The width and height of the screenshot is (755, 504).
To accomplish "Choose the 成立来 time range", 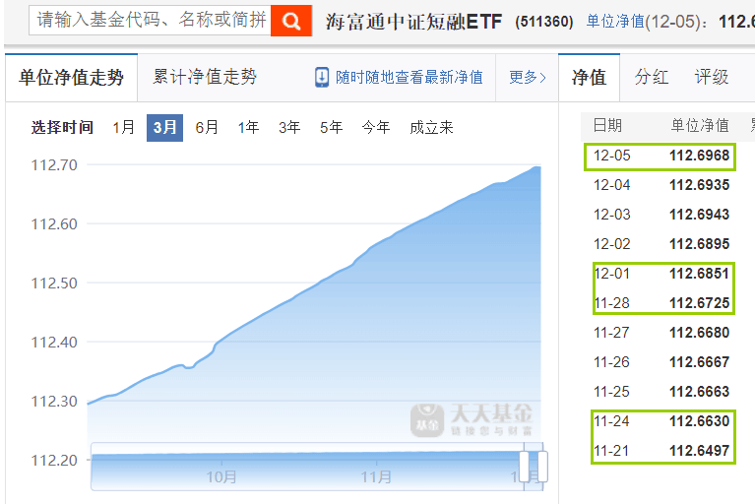I will point(431,128).
